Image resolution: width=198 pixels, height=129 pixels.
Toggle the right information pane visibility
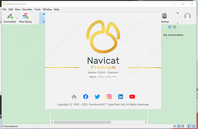pyautogui.click(x=193, y=126)
